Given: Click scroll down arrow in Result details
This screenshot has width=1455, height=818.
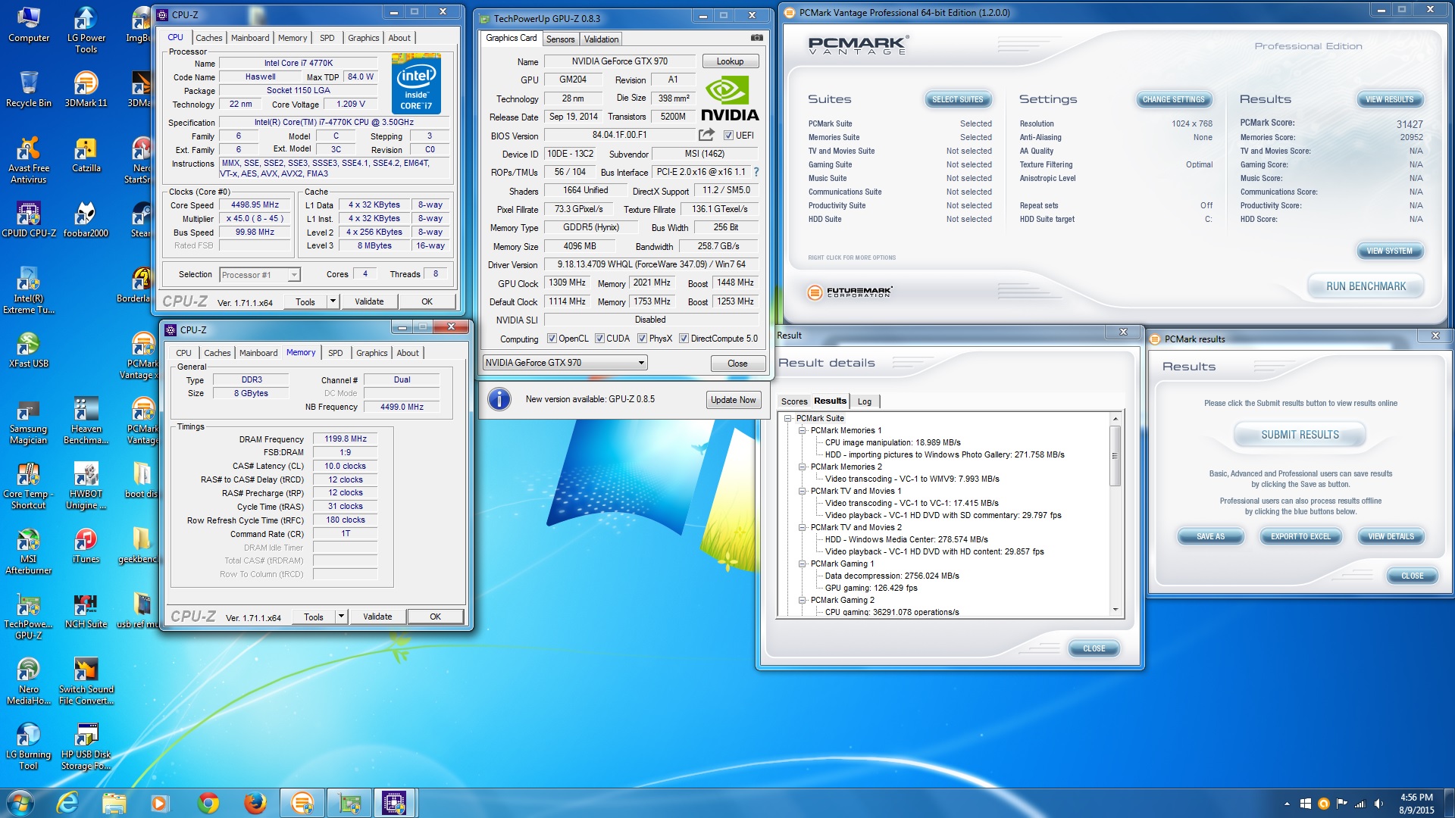Looking at the screenshot, I should (1115, 610).
